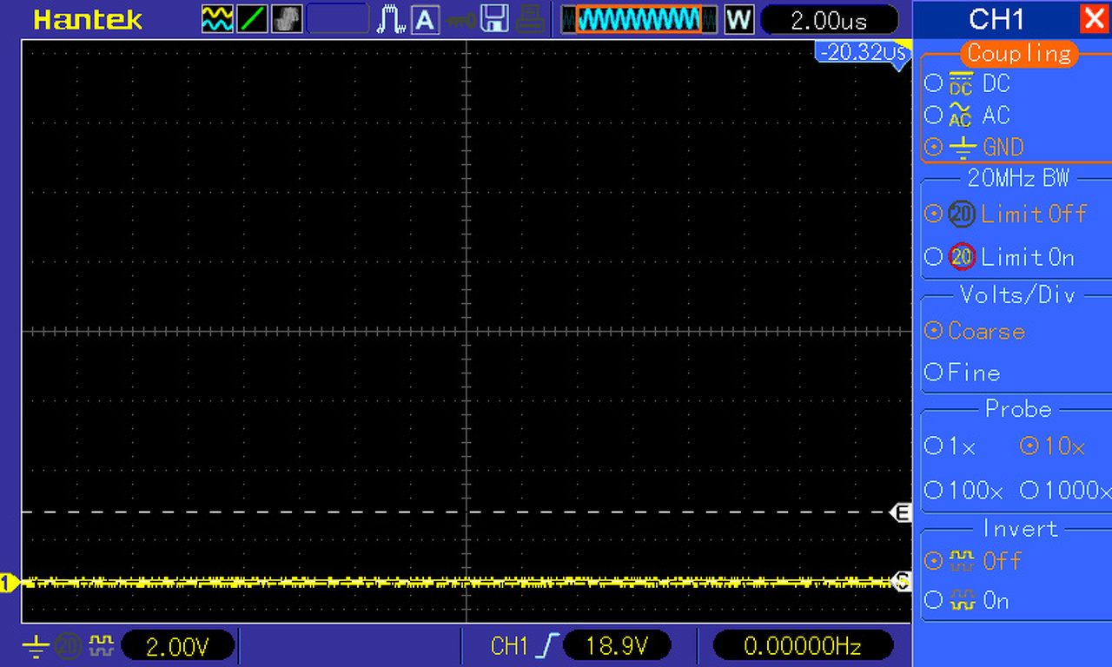Click the -20.32us trigger position marker

tap(863, 52)
